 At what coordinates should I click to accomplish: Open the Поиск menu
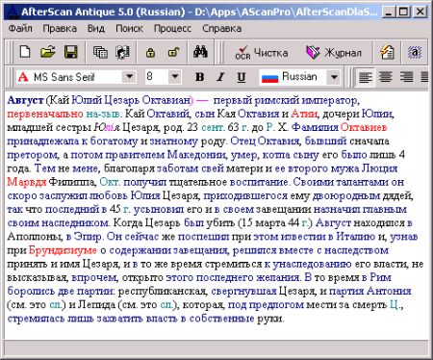tap(129, 28)
